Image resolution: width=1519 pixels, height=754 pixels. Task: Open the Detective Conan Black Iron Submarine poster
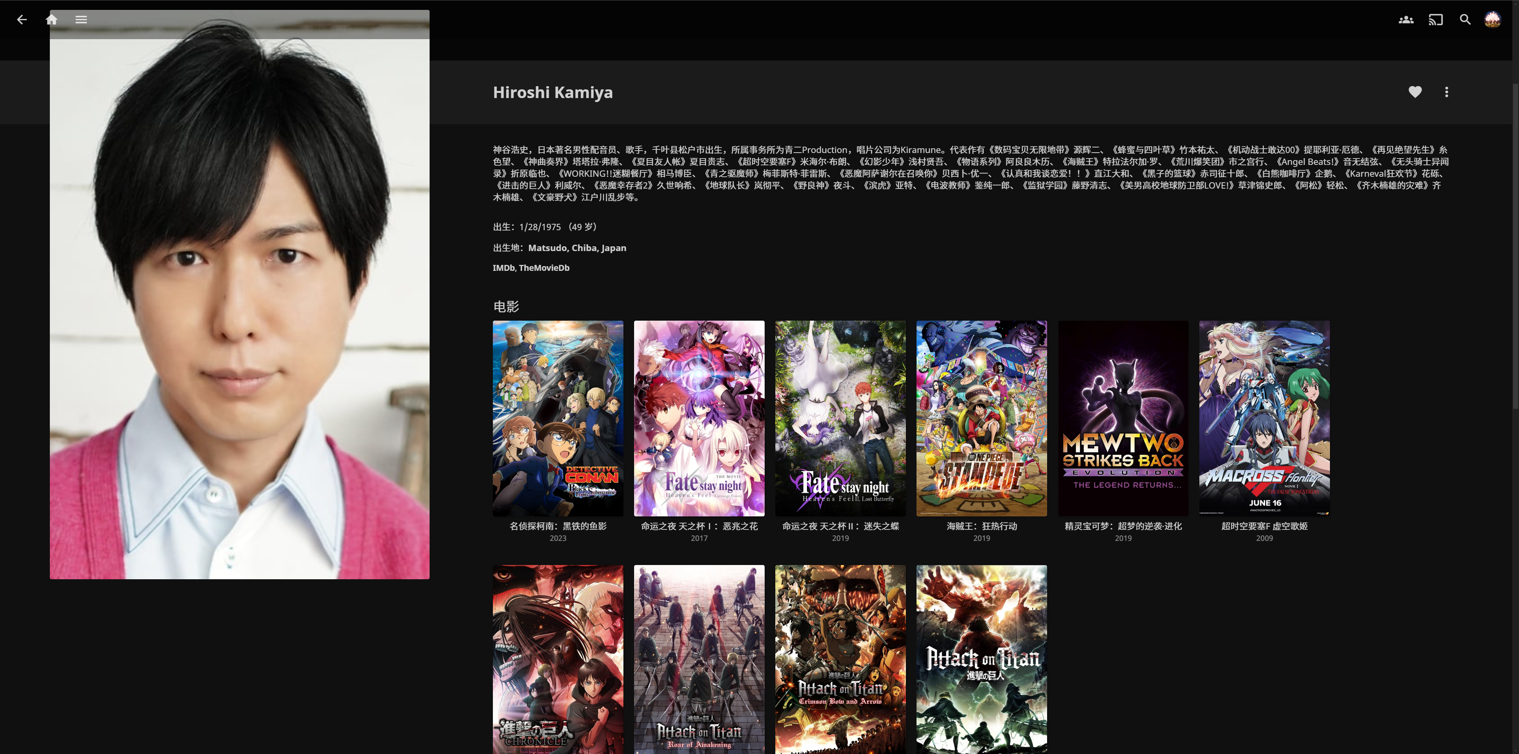[558, 418]
